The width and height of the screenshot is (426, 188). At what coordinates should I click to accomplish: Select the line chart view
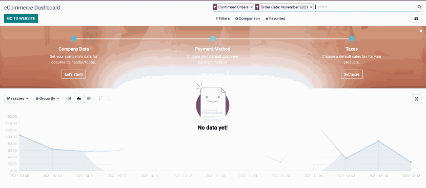[79, 98]
